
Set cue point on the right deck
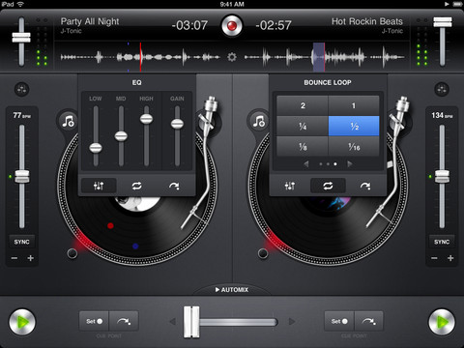pos(339,321)
